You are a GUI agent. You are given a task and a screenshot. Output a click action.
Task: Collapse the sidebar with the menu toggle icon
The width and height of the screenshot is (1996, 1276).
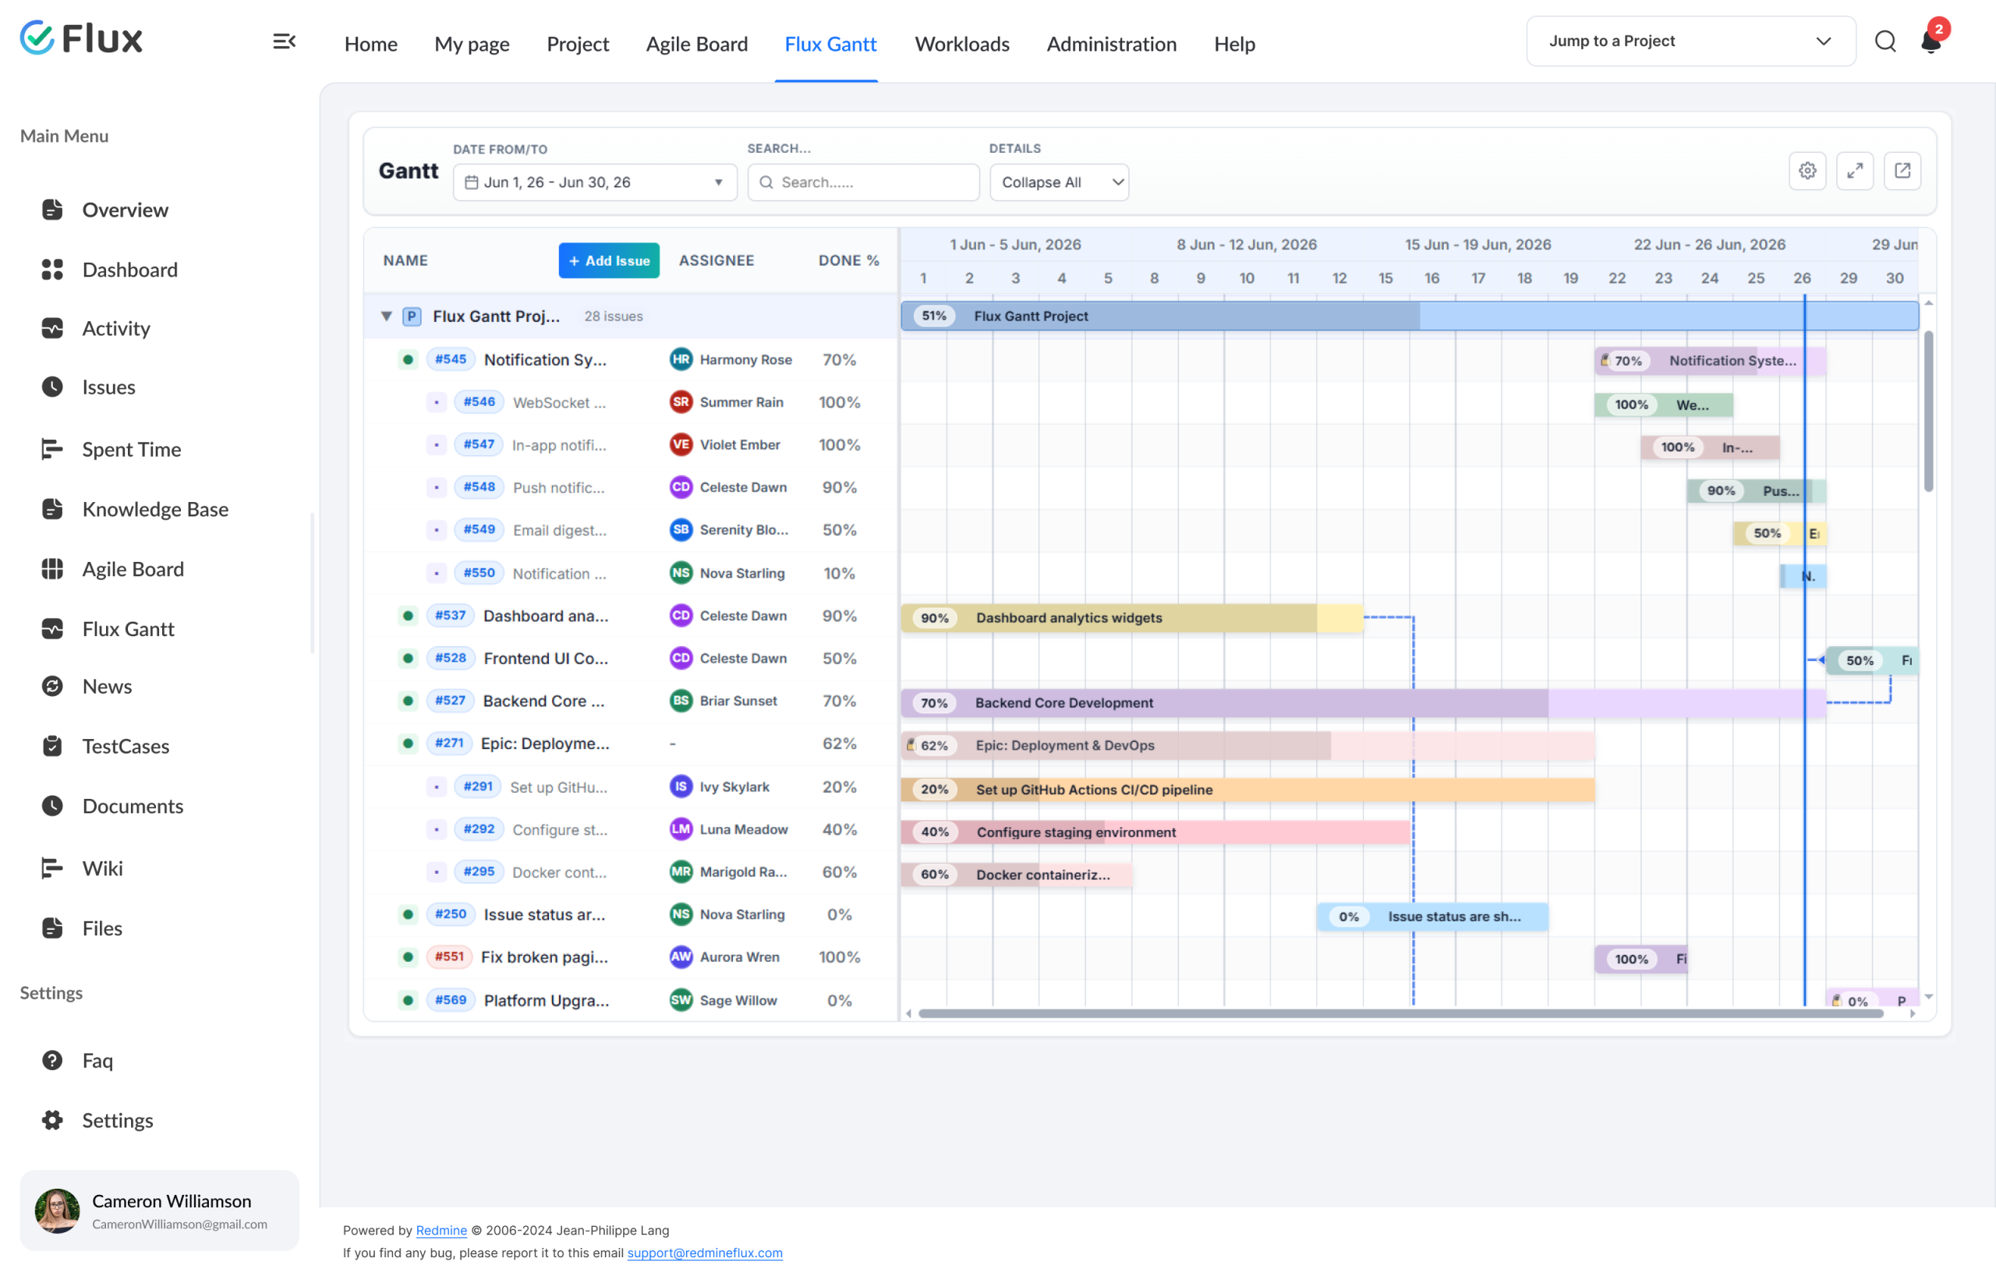click(285, 41)
